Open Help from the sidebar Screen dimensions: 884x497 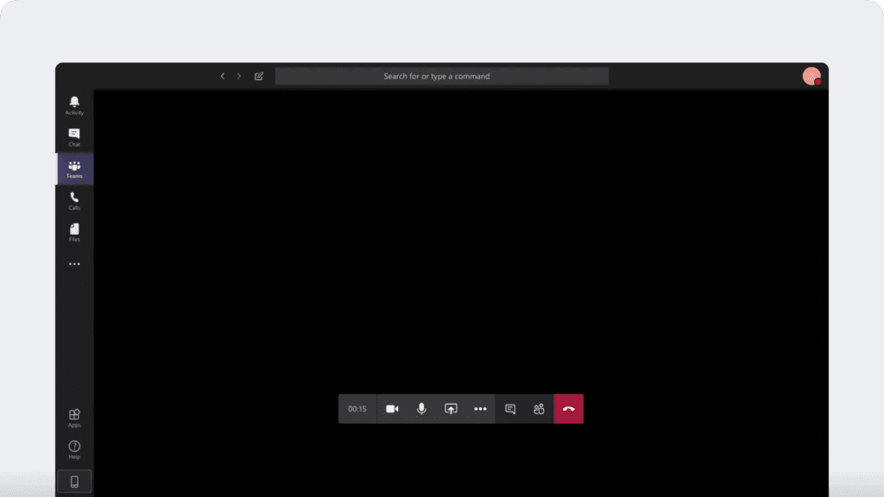tap(74, 447)
